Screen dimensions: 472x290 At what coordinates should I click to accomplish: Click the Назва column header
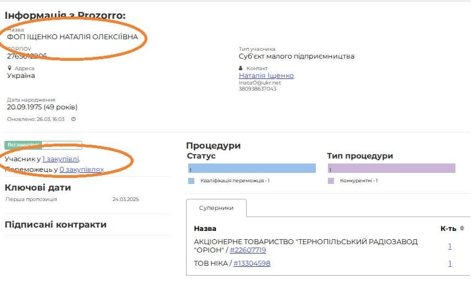click(x=205, y=229)
